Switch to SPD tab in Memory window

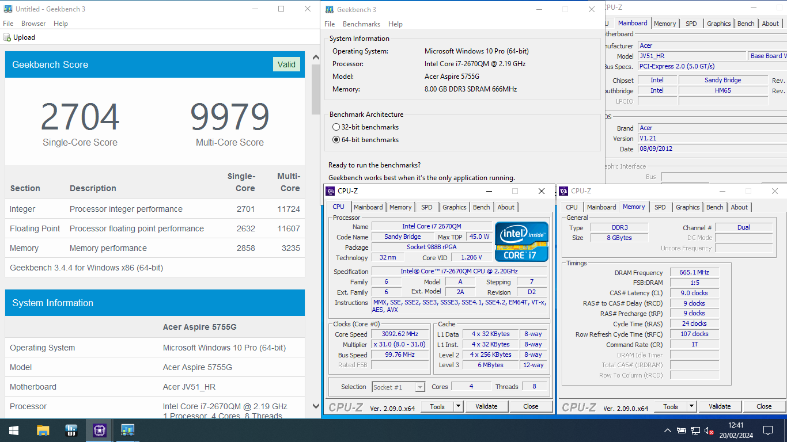[x=660, y=207]
